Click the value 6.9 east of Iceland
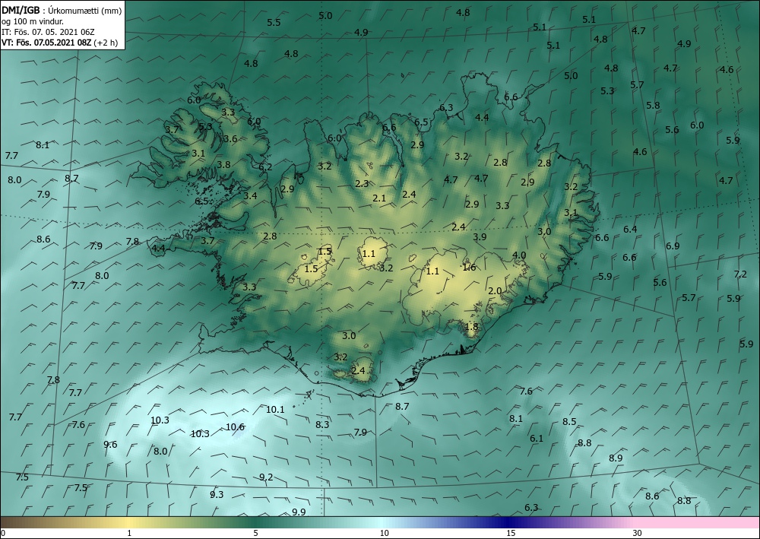 coord(673,246)
